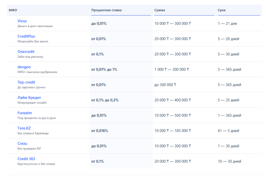Open the Credit 365 lender link

tap(26, 159)
